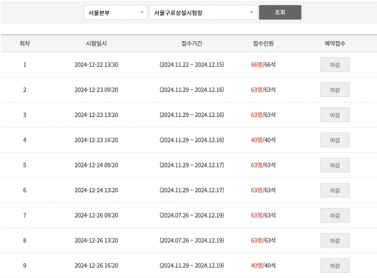
Task: Click the dropdown arrow beside 서울본부
Action: click(142, 12)
